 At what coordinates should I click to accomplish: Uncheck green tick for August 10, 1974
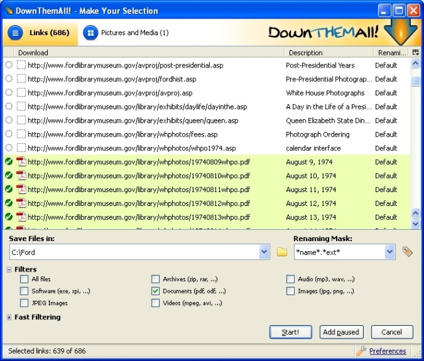click(9, 176)
